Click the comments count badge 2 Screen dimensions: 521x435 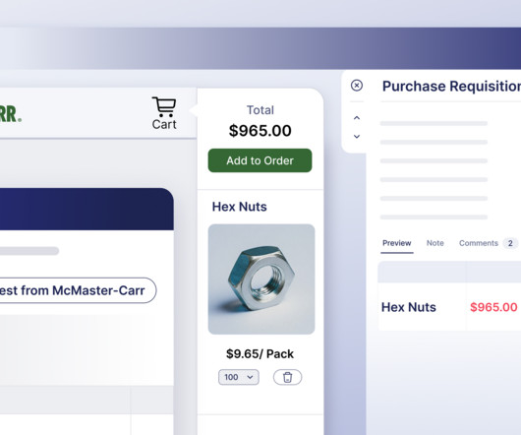510,243
